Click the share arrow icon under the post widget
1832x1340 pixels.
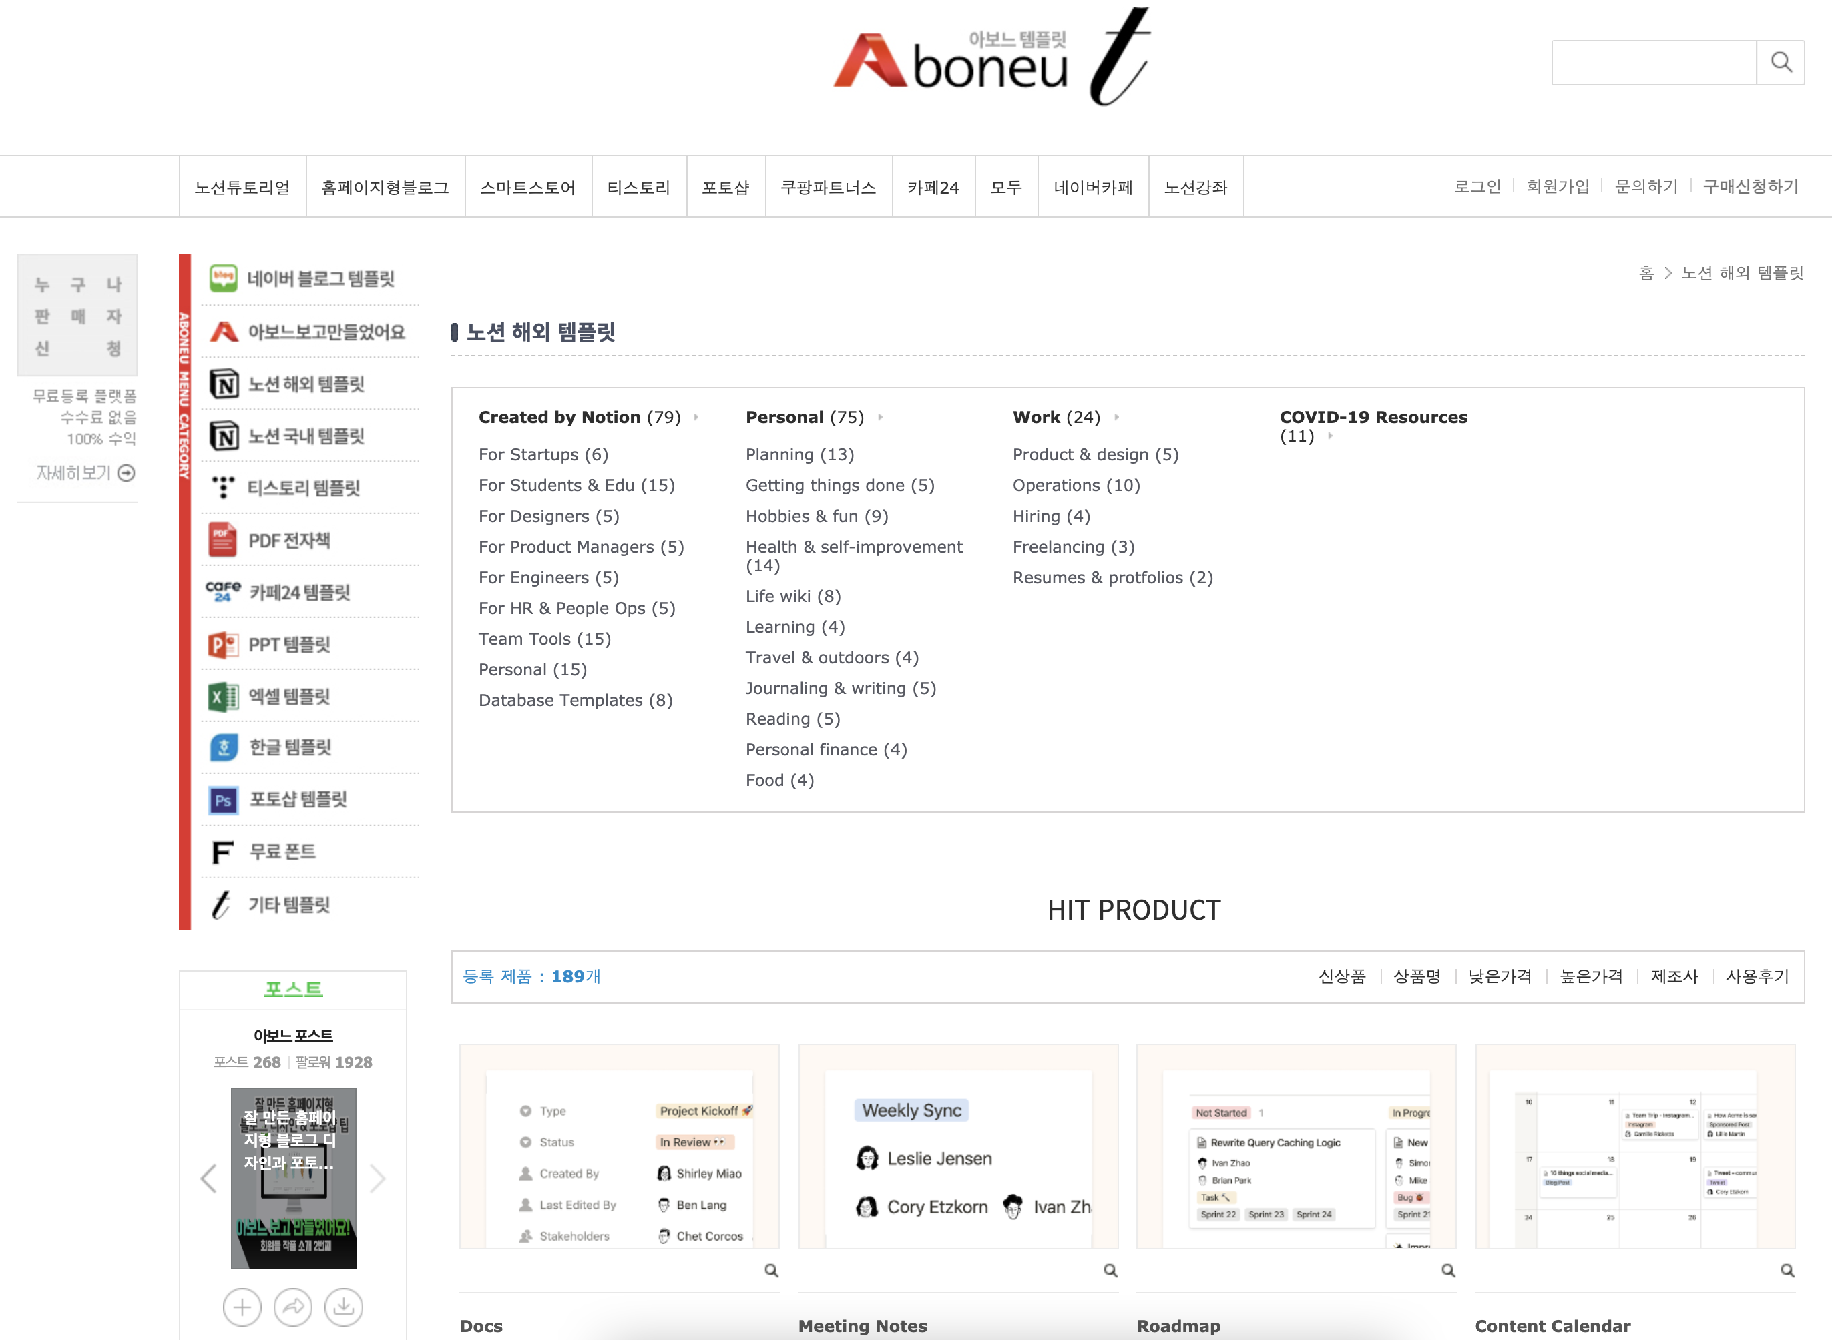pos(293,1307)
